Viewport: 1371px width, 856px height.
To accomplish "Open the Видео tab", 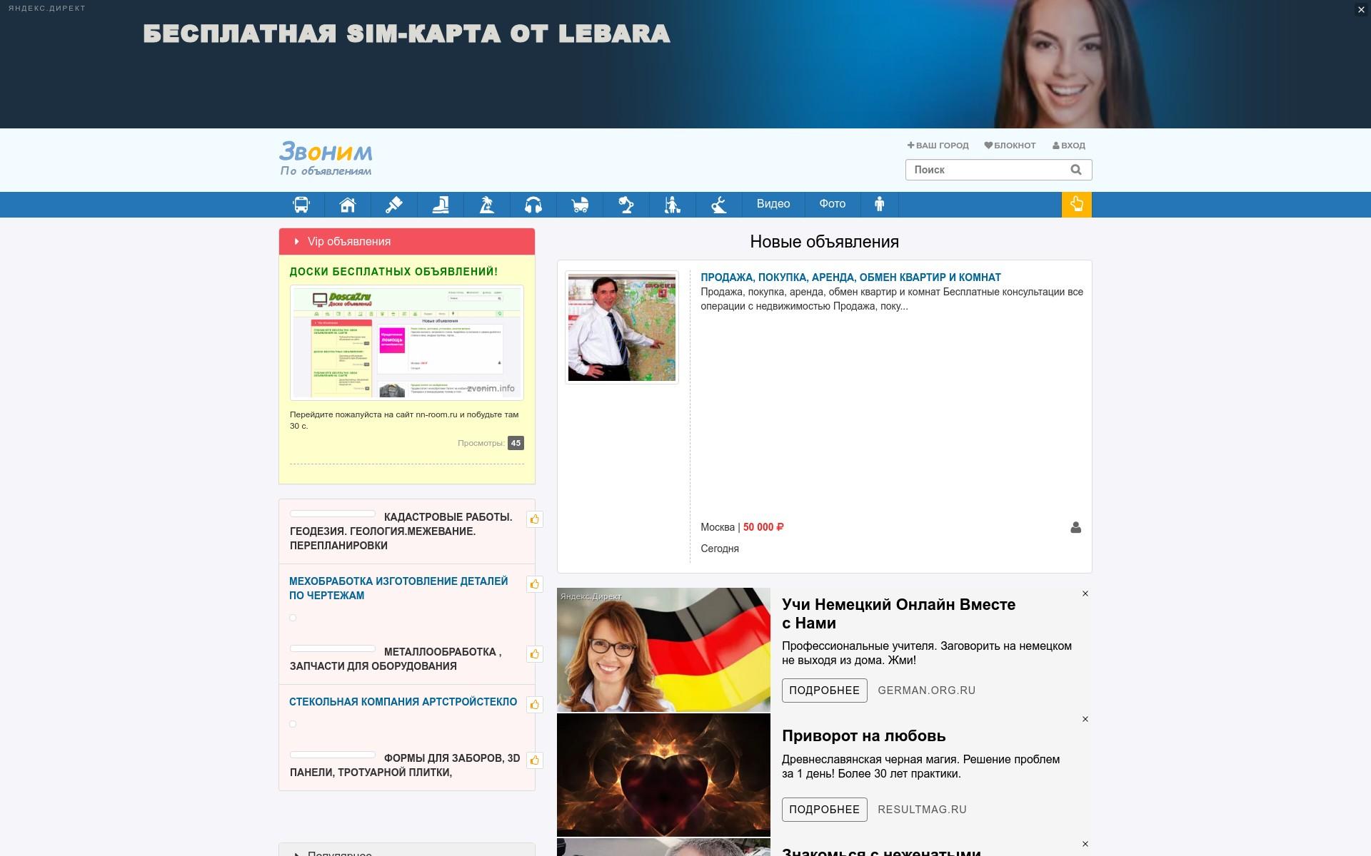I will [773, 205].
